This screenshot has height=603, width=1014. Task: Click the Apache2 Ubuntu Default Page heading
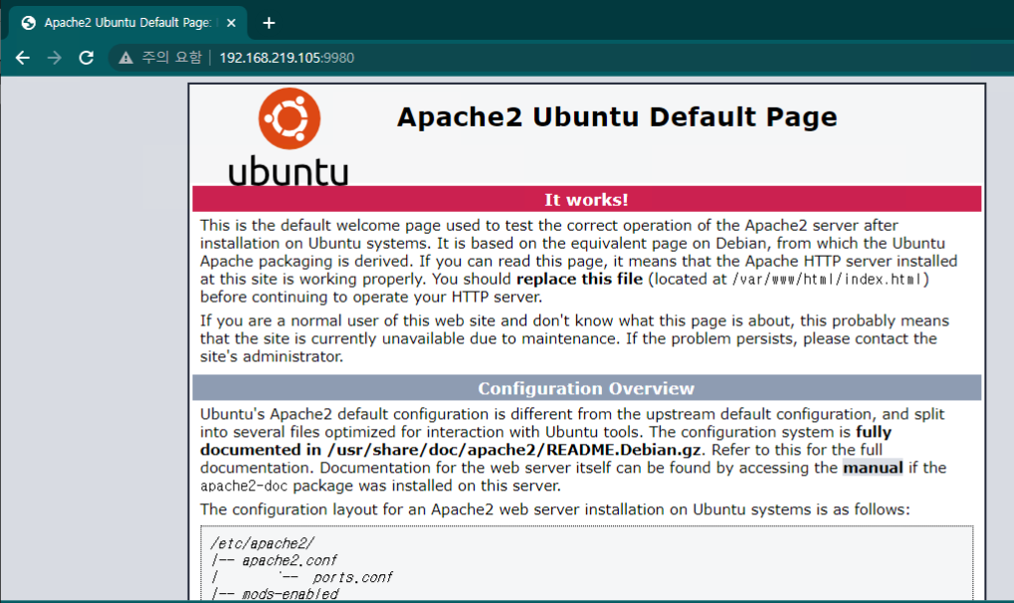[x=617, y=117]
